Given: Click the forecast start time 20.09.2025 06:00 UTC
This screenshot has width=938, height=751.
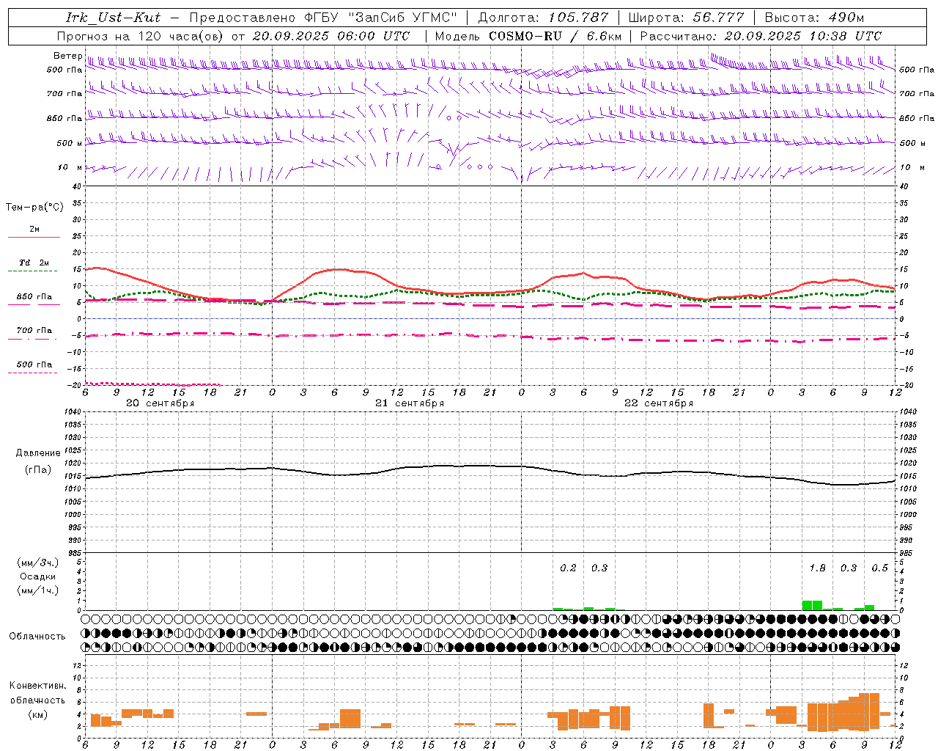Looking at the screenshot, I should pyautogui.click(x=331, y=36).
